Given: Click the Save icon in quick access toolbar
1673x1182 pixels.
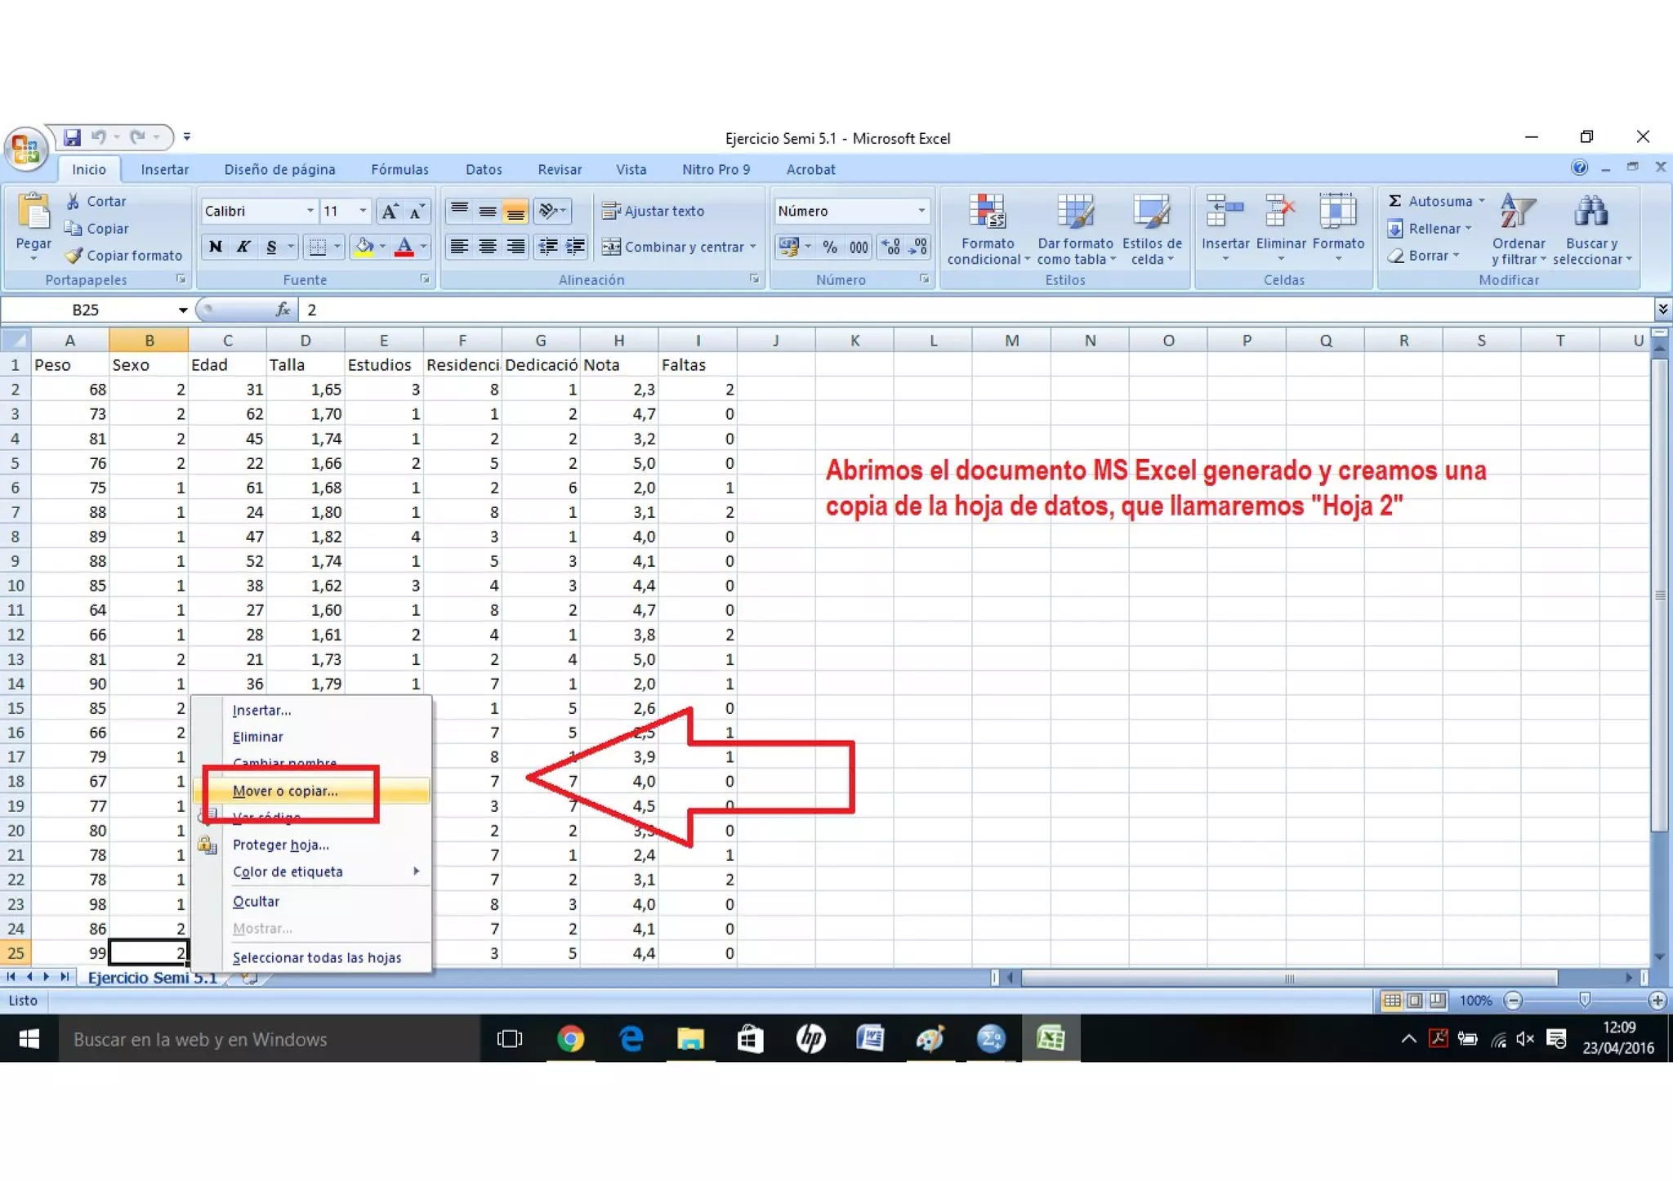Looking at the screenshot, I should 73,136.
